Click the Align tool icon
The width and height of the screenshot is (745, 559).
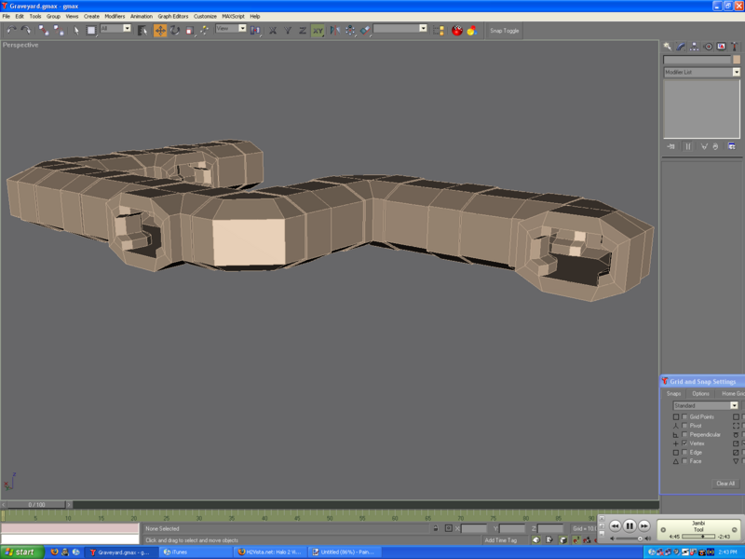pyautogui.click(x=365, y=31)
